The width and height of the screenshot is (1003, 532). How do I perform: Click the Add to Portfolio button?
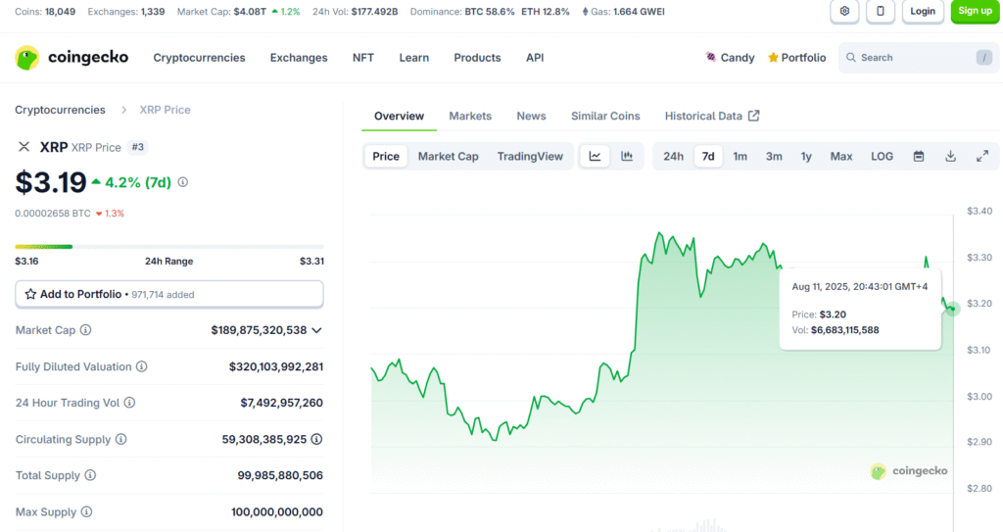(x=168, y=294)
